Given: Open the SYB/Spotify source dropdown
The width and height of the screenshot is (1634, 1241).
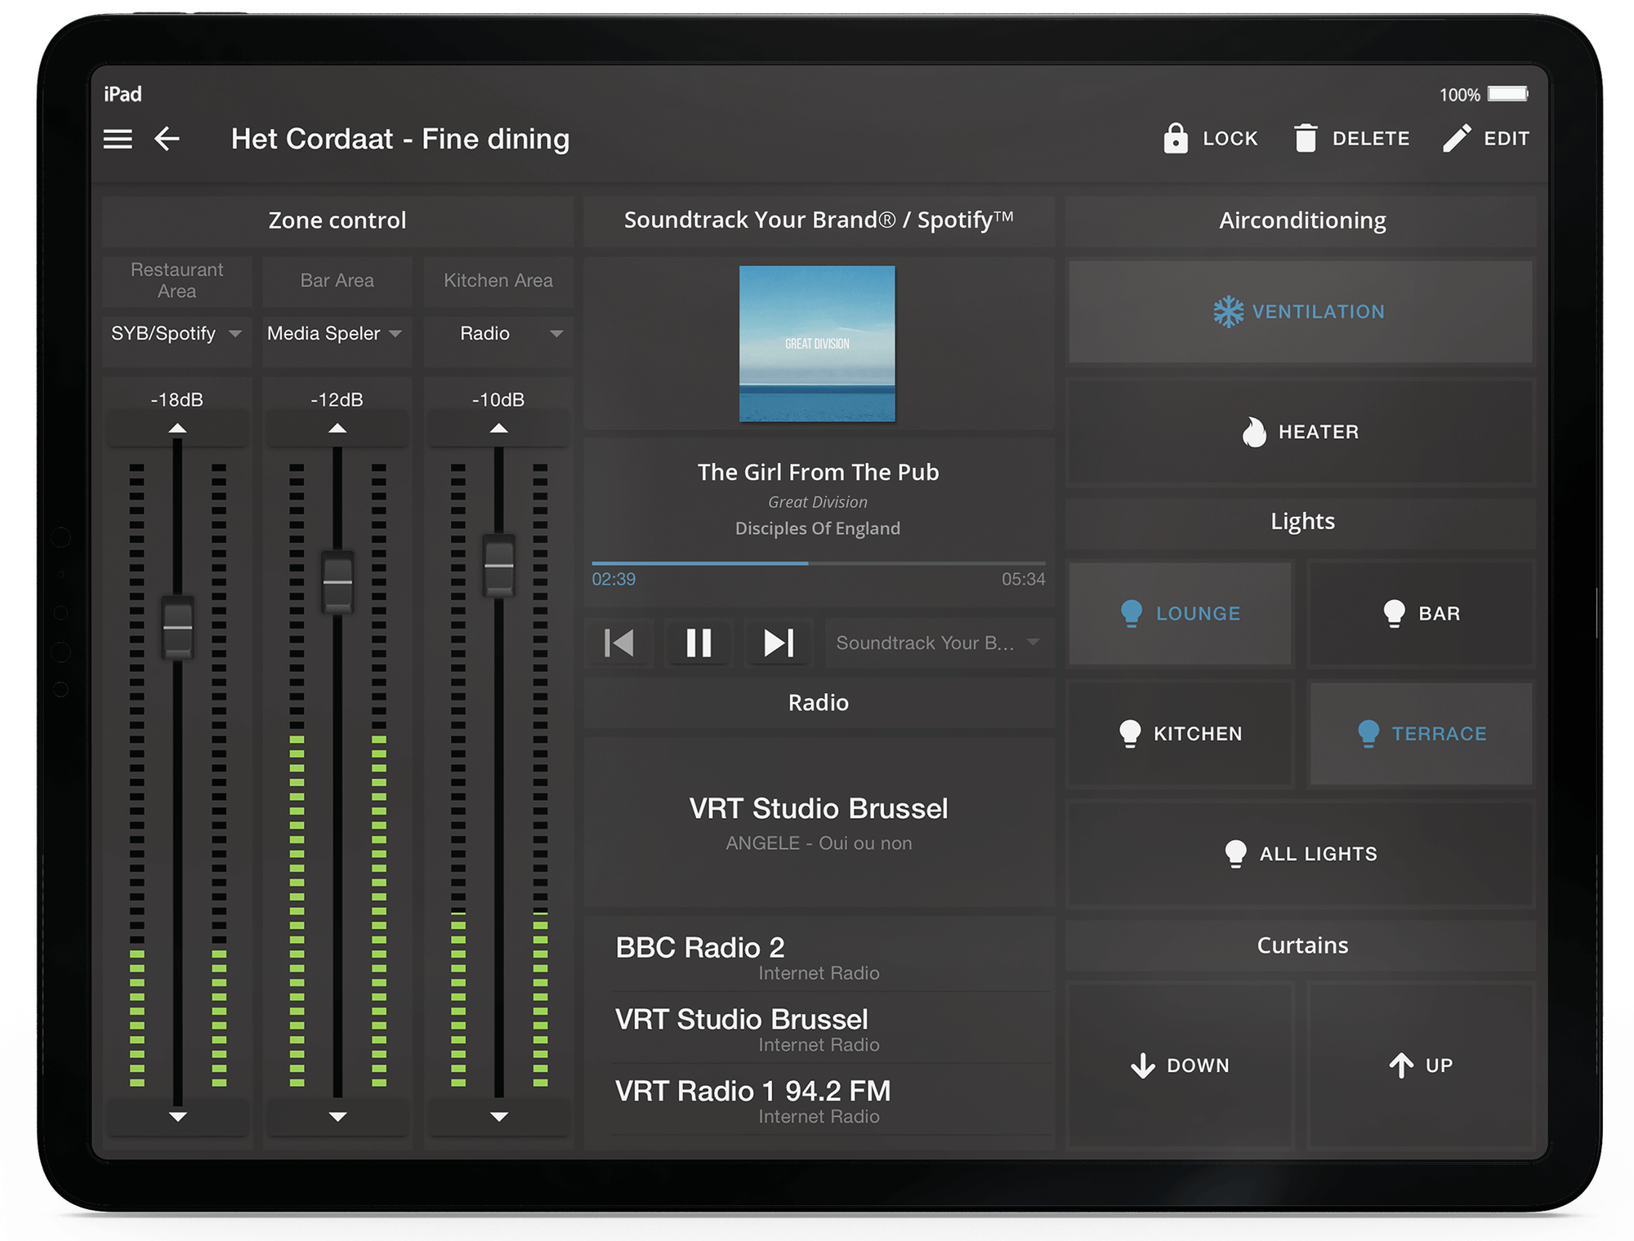Looking at the screenshot, I should click(x=176, y=333).
